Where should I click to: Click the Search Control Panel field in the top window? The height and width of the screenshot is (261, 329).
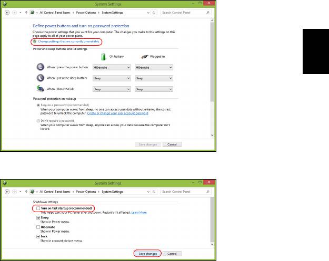pos(184,11)
